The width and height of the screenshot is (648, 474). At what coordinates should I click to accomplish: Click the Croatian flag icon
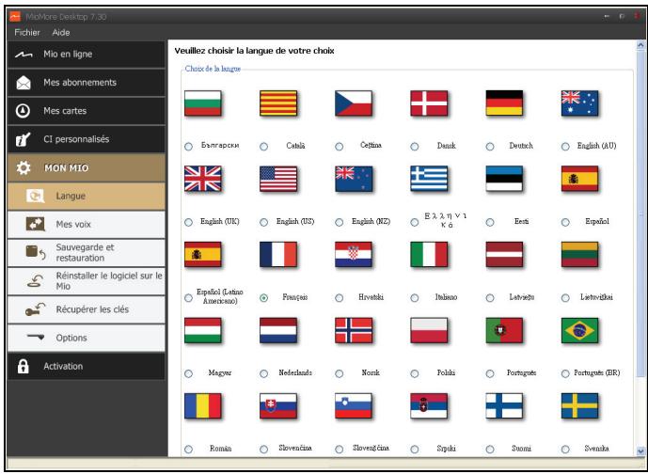click(354, 254)
